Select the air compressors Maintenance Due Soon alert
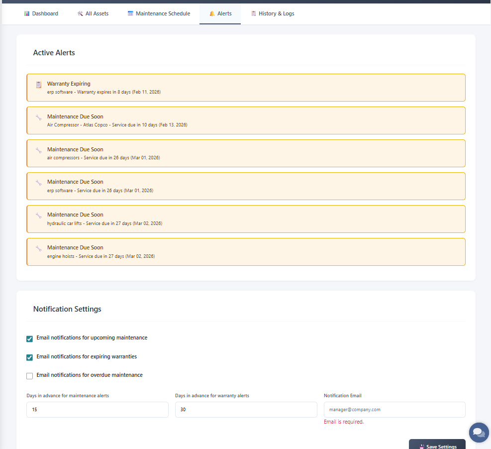491x449 pixels. coord(246,153)
